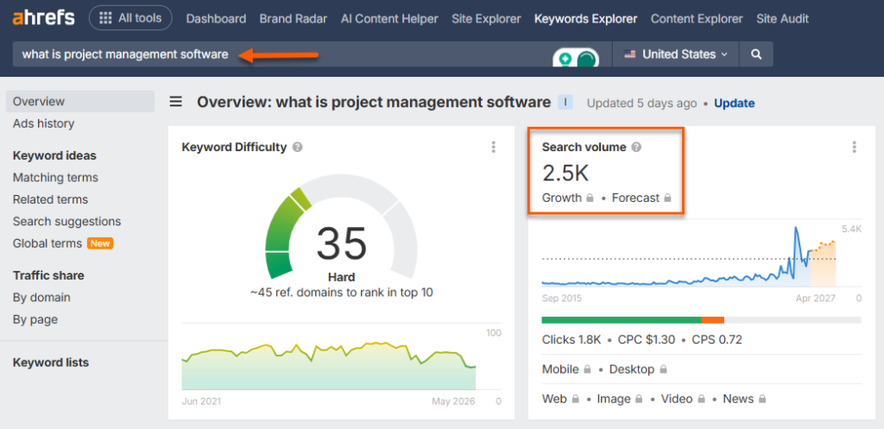Open Traffic share By domain

click(x=41, y=297)
